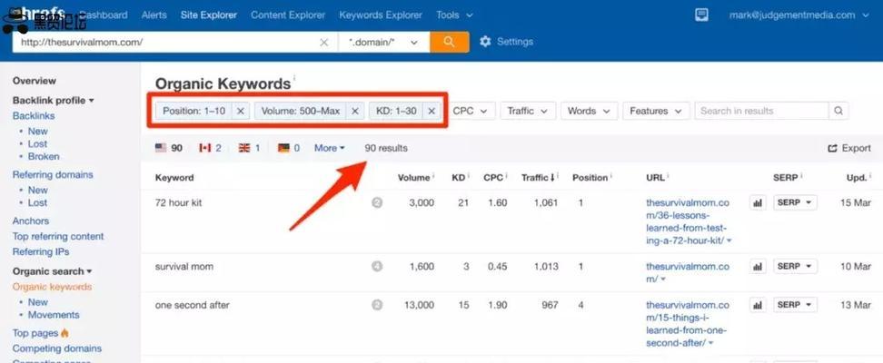Go to Site Explorer tab
The width and height of the screenshot is (883, 363).
(209, 15)
